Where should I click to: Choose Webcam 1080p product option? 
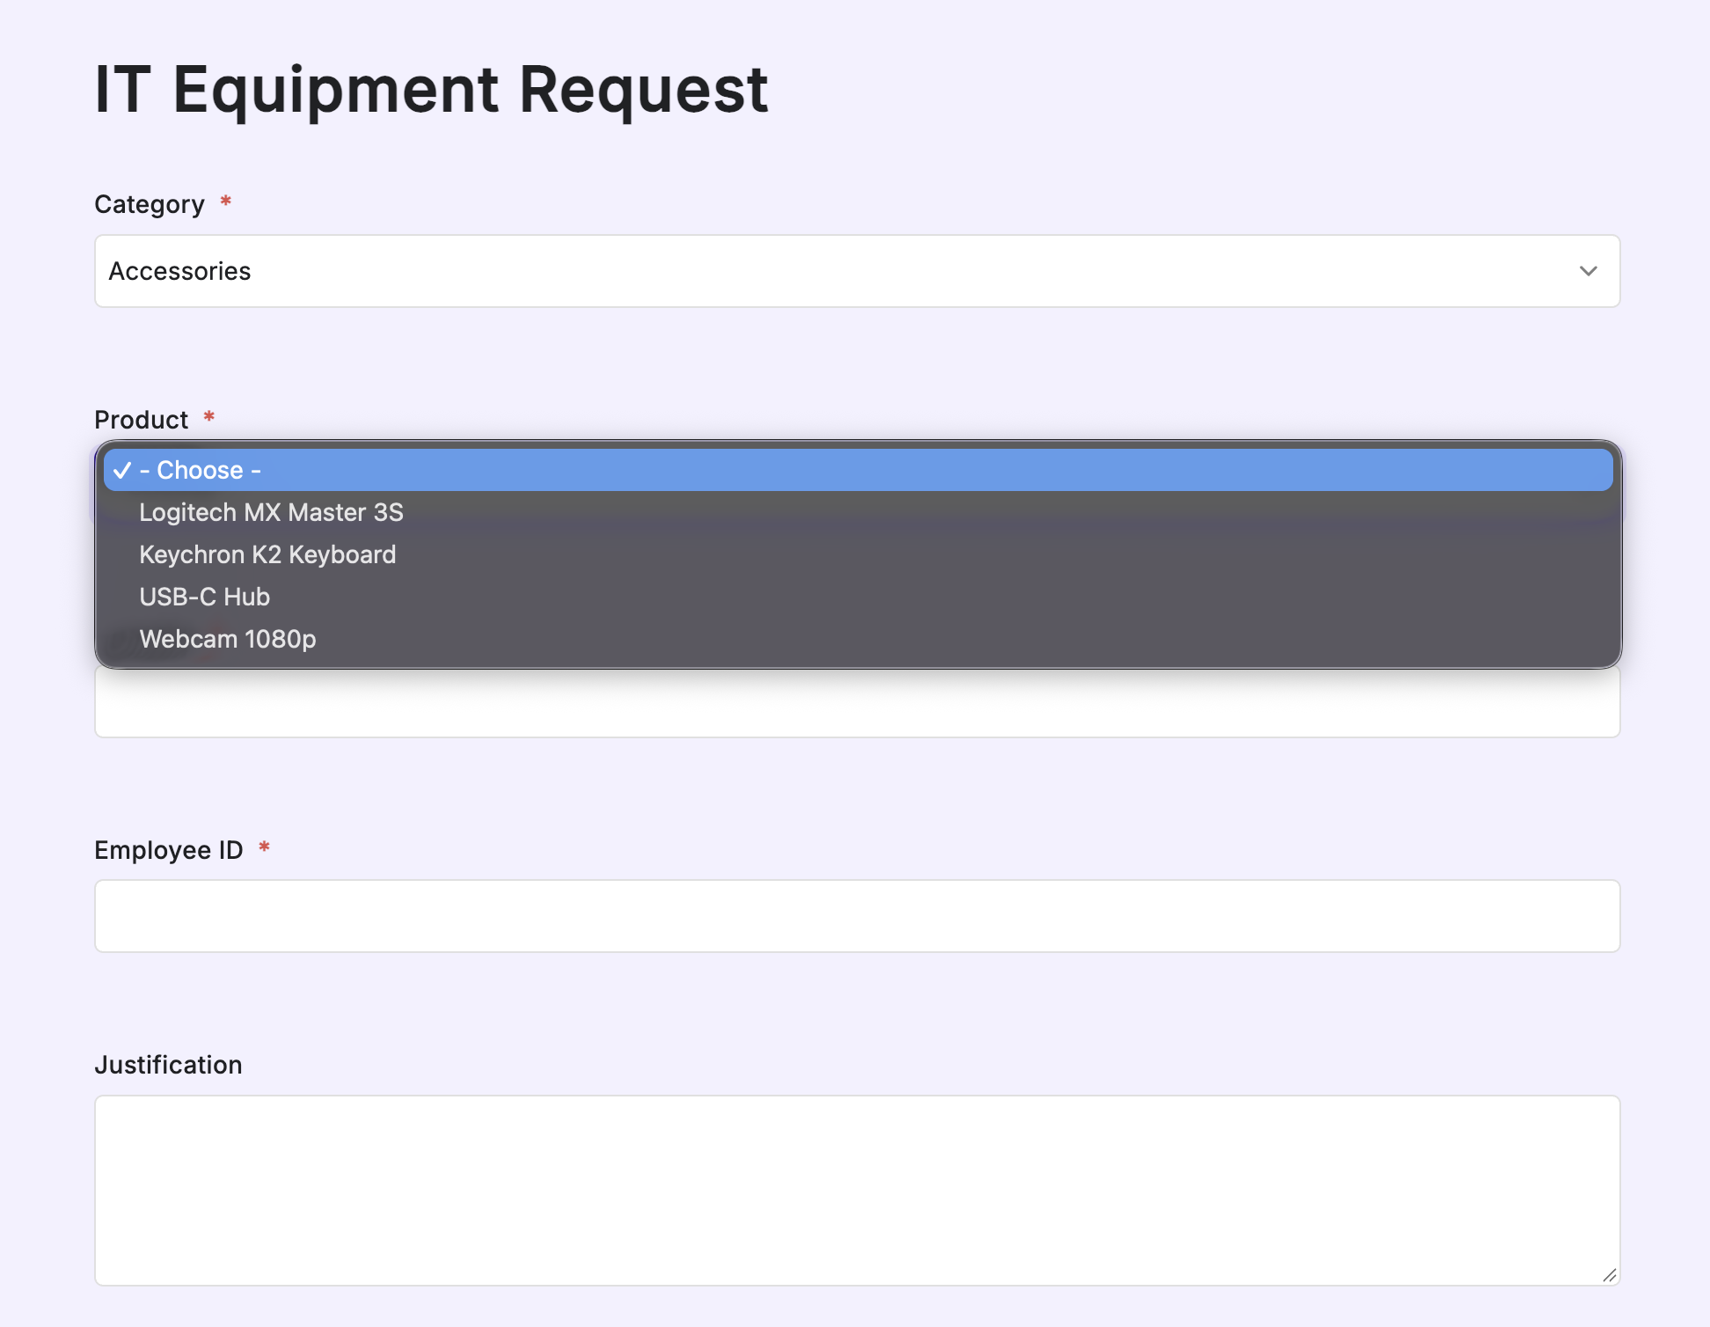click(x=858, y=639)
